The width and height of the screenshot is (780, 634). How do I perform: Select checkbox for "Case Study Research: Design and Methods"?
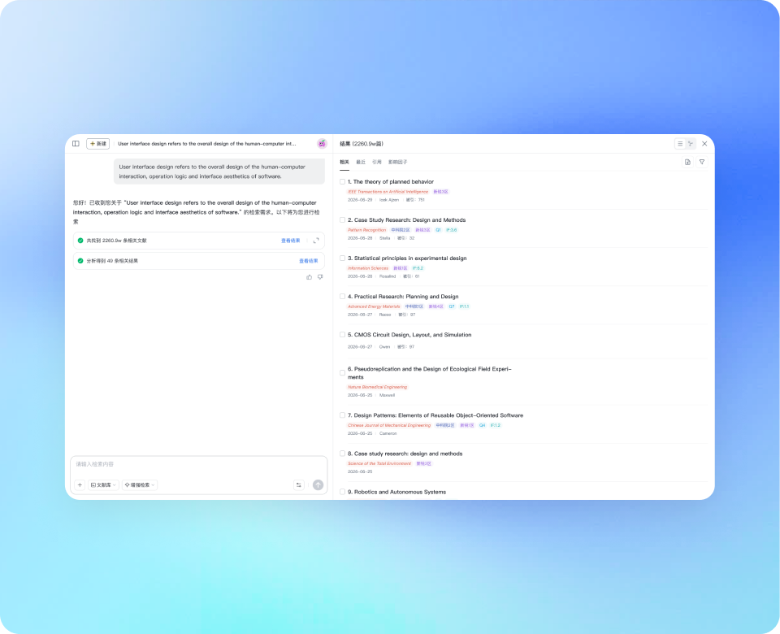pos(342,220)
